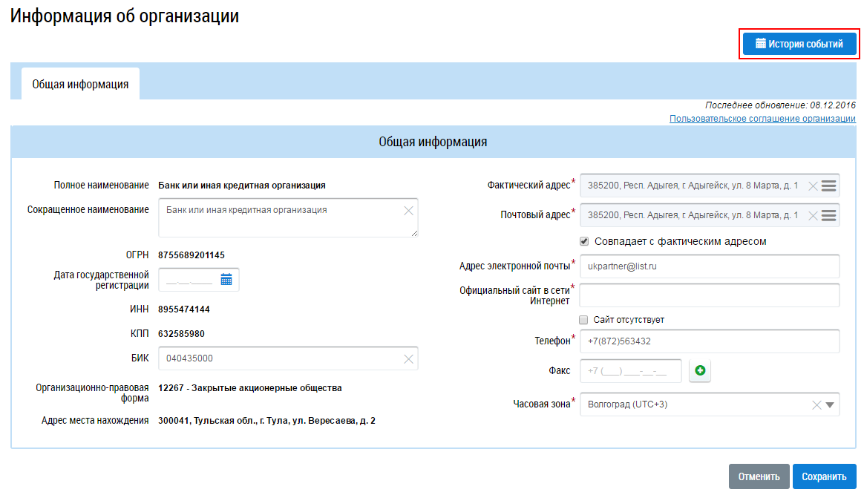This screenshot has width=864, height=495.
Task: Clear the actual address field
Action: click(813, 186)
